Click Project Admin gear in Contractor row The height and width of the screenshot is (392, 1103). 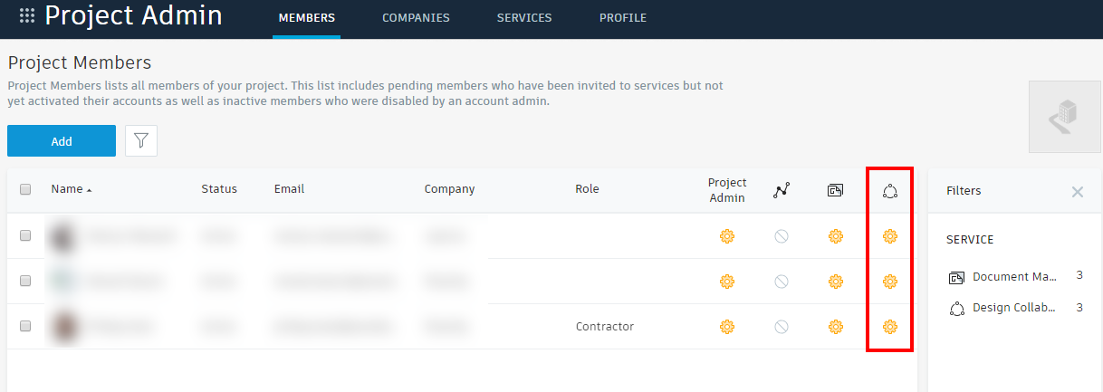tap(726, 327)
